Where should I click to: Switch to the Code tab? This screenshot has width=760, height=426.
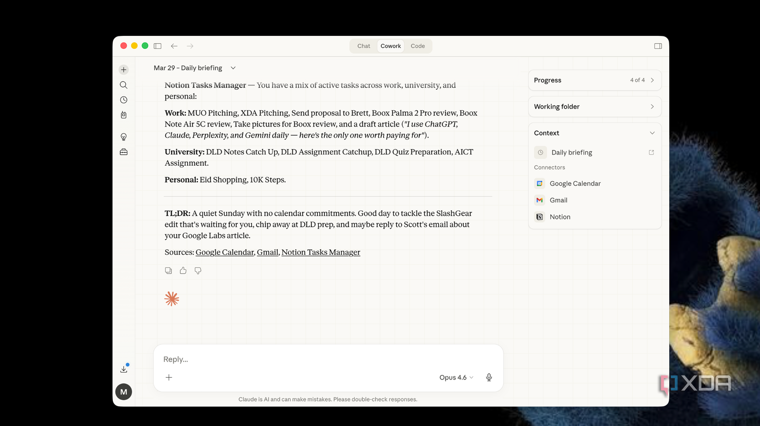418,46
